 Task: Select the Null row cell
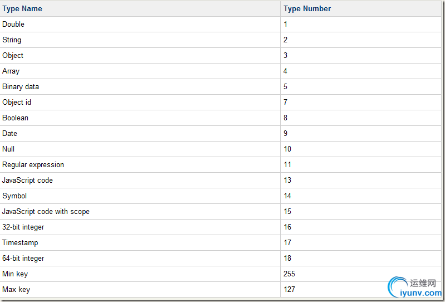(8, 149)
